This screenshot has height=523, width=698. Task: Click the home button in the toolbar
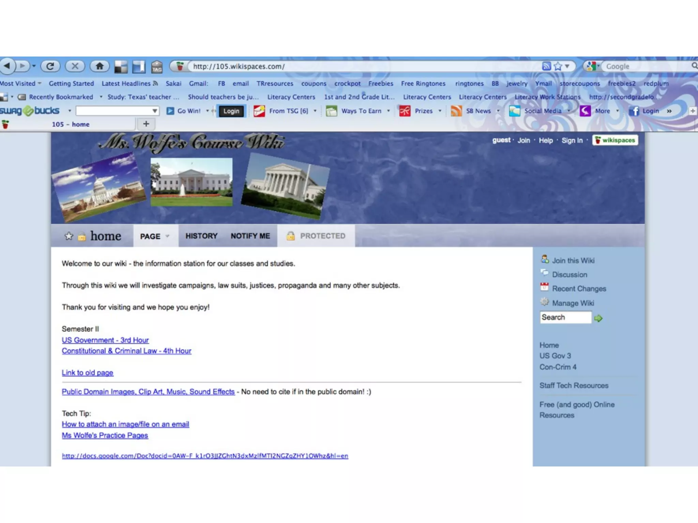[100, 66]
